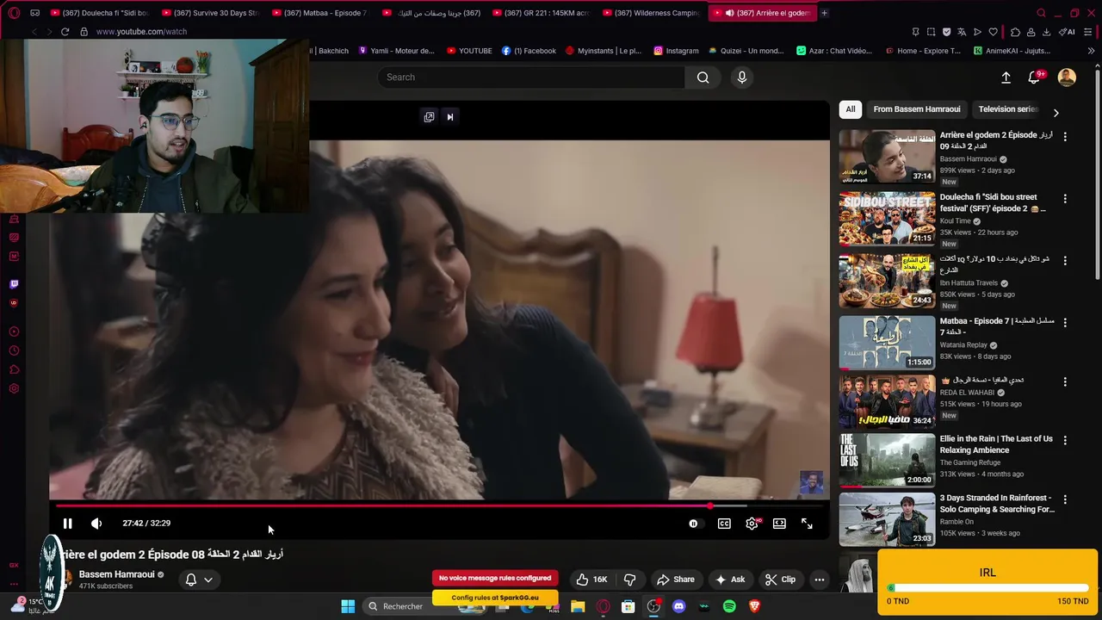The image size is (1102, 620).
Task: Open the YOUTUBE bookmark
Action: [x=469, y=51]
